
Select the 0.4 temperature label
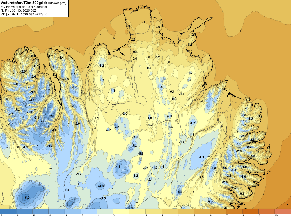tap(135, 52)
